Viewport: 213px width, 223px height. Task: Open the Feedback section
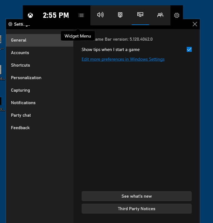20,128
